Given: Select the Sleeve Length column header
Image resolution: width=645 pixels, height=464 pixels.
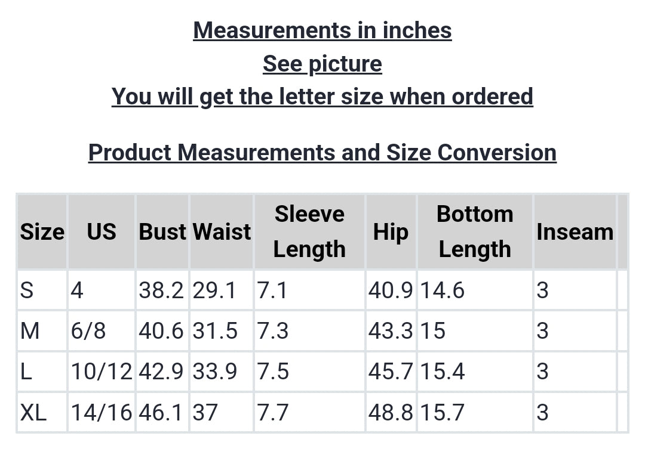Looking at the screenshot, I should coord(309,231).
